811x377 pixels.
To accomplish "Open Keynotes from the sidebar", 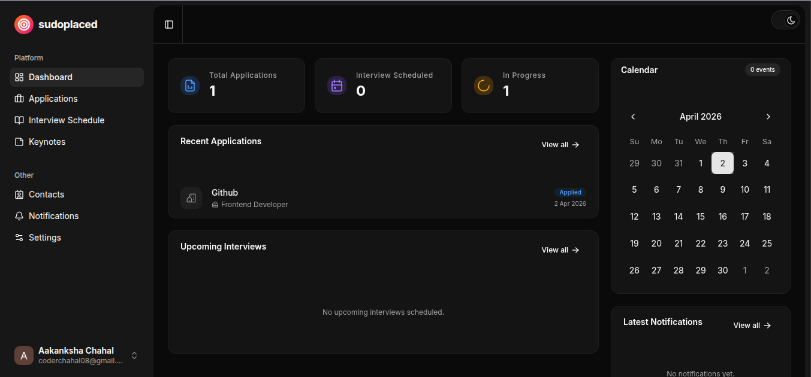I will tap(47, 142).
